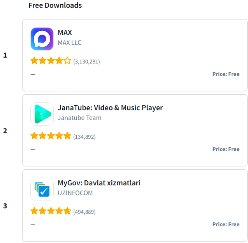Click the MAX app icon
248x243 pixels.
(x=42, y=39)
